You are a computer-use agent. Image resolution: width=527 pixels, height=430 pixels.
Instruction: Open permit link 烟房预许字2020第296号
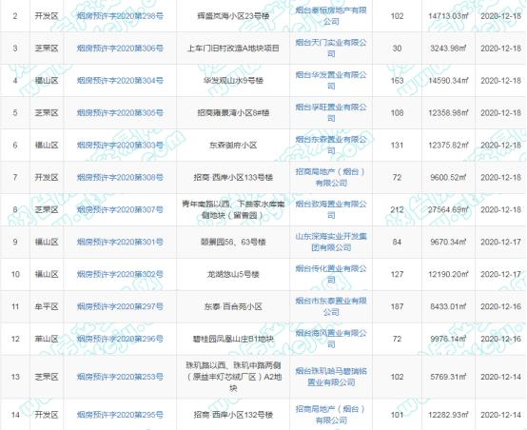coord(120,339)
